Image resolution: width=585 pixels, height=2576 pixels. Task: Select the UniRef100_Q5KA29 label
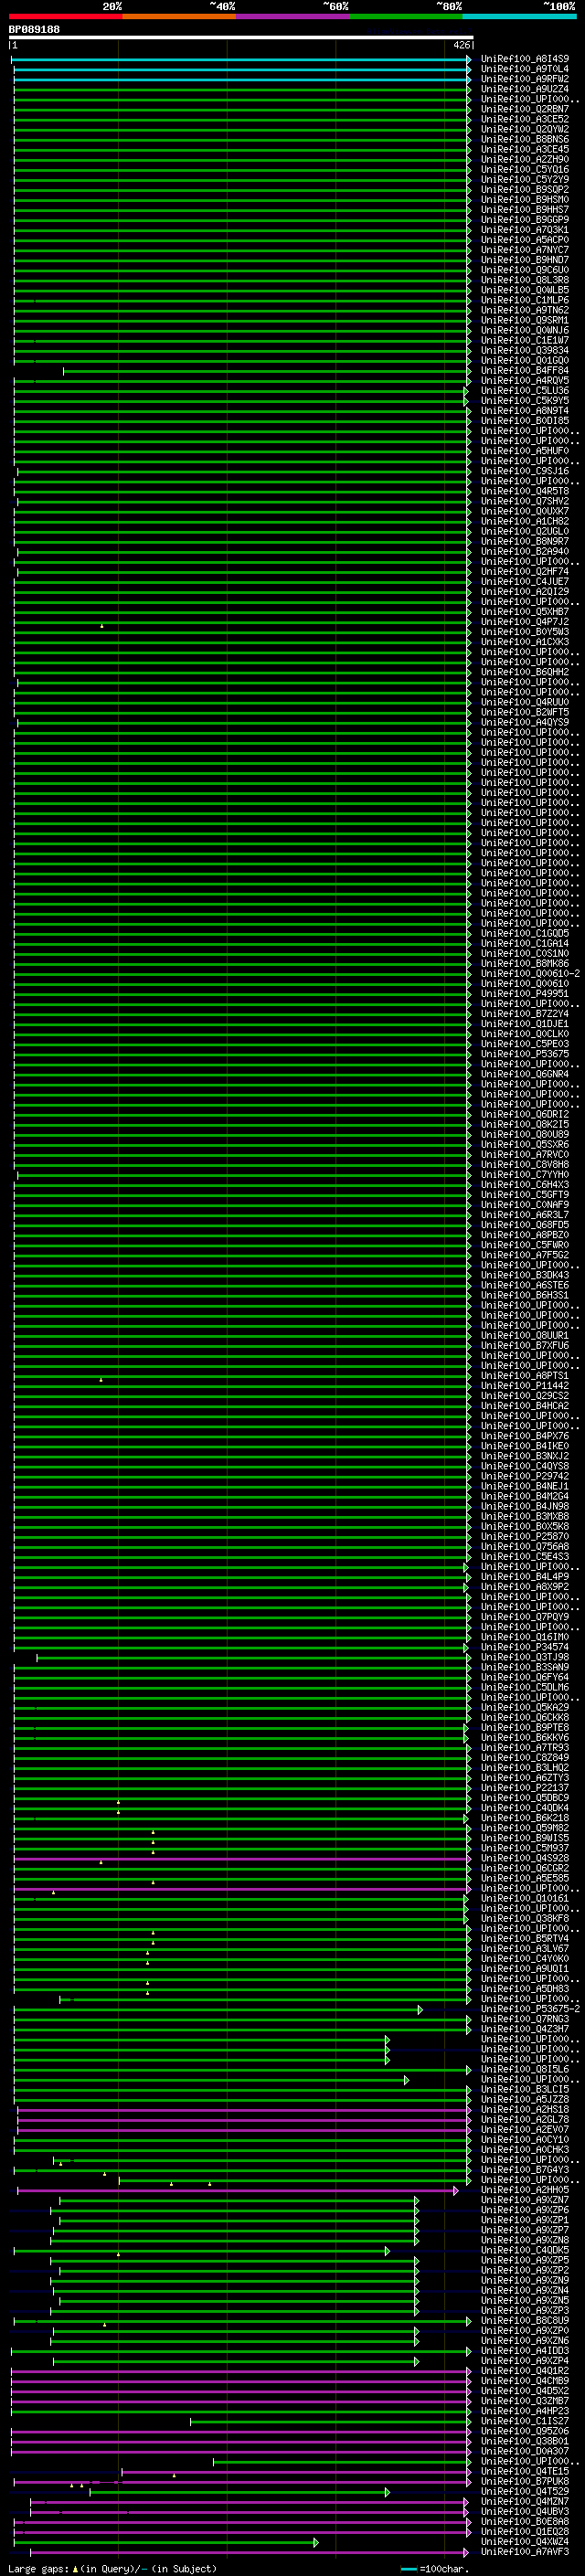point(525,1707)
